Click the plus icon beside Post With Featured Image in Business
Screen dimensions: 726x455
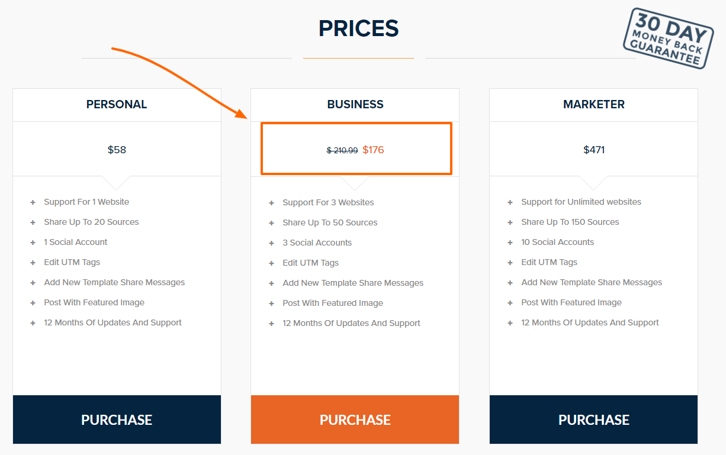coord(271,303)
